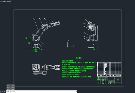135x93 pixels.
Task: Open the viewport [-] controls menu
Action: pyautogui.click(x=1, y=1)
